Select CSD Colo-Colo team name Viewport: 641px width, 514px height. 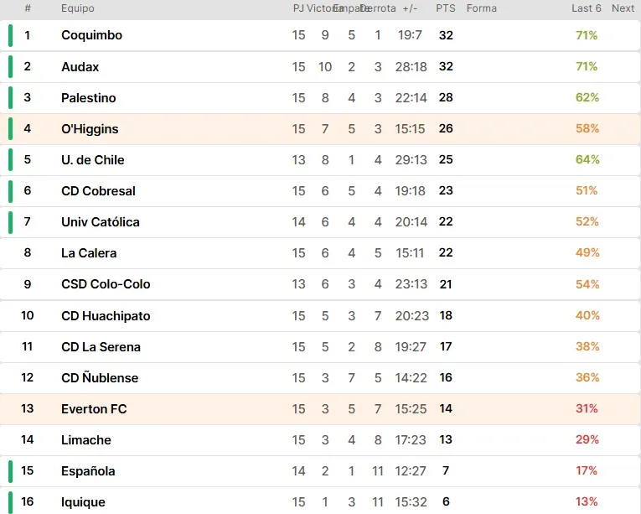[106, 284]
